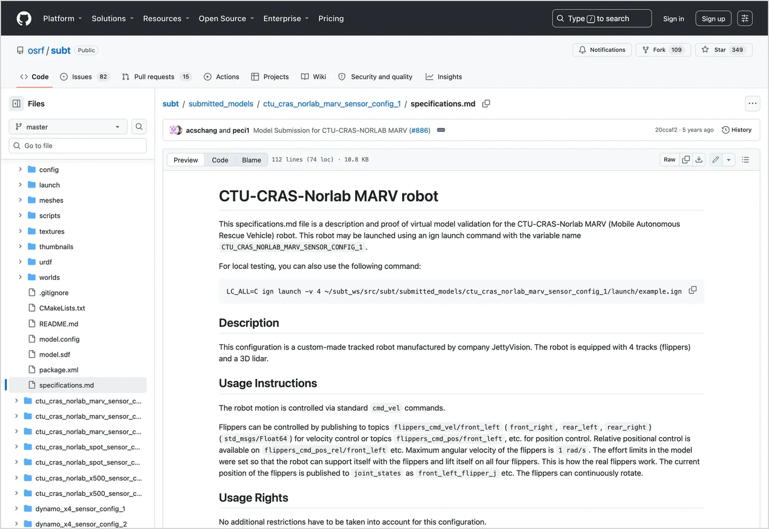
Task: Open more edit options dropdown arrow
Action: pos(728,160)
